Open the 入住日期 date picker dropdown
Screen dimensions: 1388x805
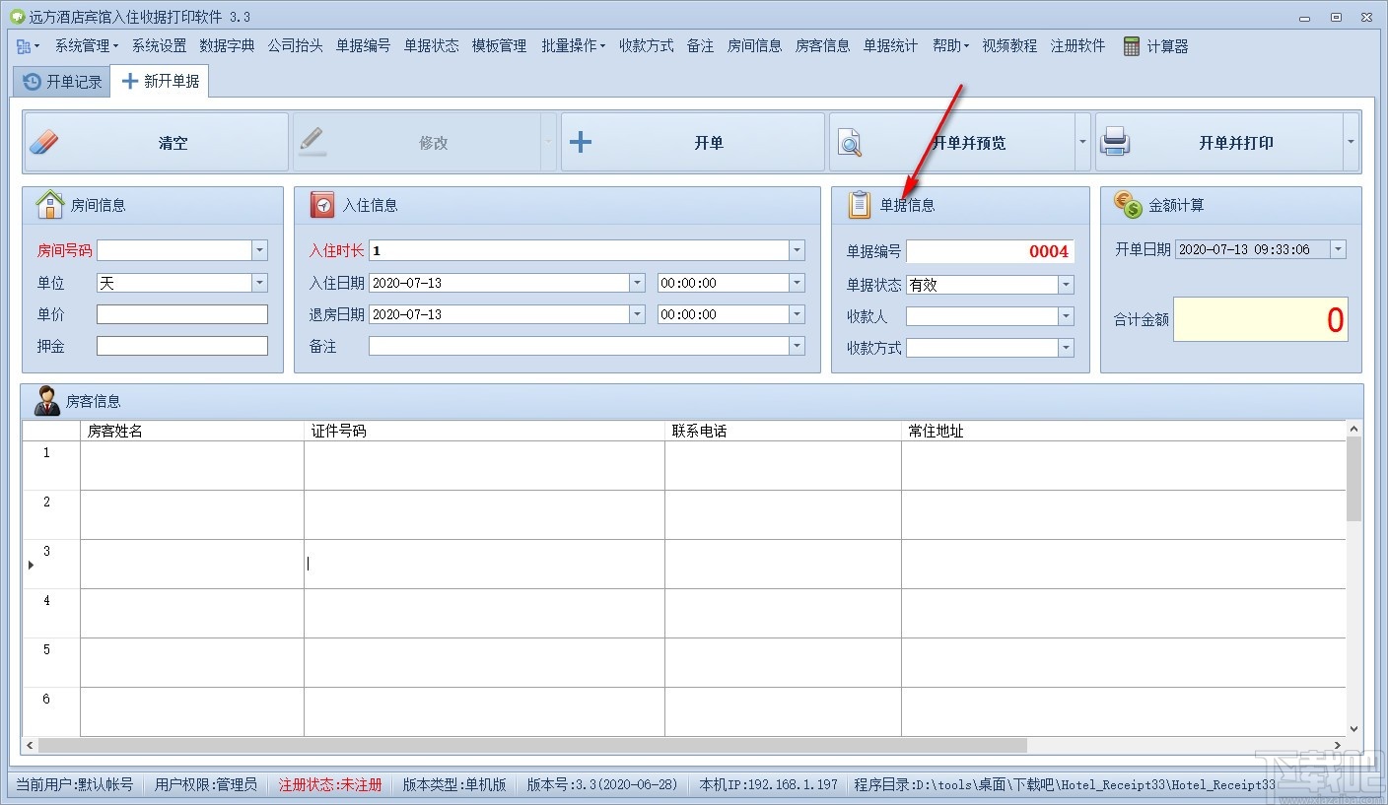point(637,283)
